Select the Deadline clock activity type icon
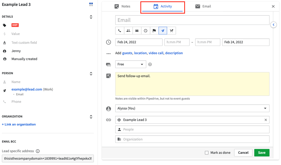Image resolution: width=281 pixels, height=165 pixels. [145, 31]
